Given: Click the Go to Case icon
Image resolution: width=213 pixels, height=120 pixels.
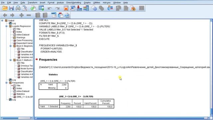Looking at the screenshot, I should click(x=73, y=8).
